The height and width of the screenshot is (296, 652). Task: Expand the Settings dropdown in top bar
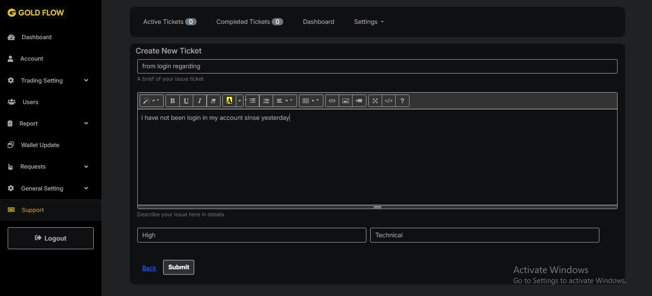pyautogui.click(x=368, y=22)
